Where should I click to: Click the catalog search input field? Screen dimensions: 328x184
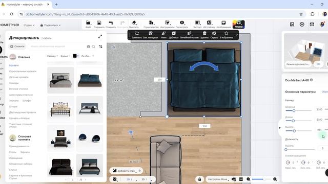coord(57,47)
